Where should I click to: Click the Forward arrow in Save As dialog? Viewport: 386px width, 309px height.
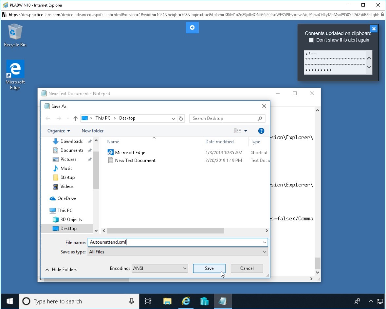tap(59, 118)
